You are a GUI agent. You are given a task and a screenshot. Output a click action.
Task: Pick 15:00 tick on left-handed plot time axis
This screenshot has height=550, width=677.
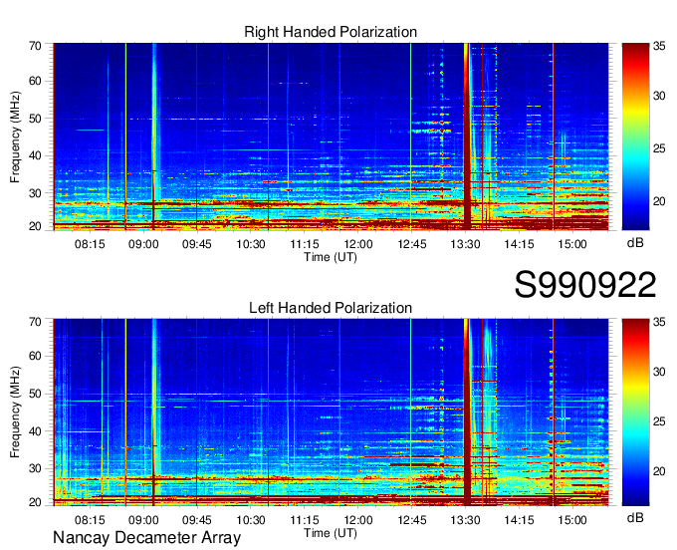572,520
